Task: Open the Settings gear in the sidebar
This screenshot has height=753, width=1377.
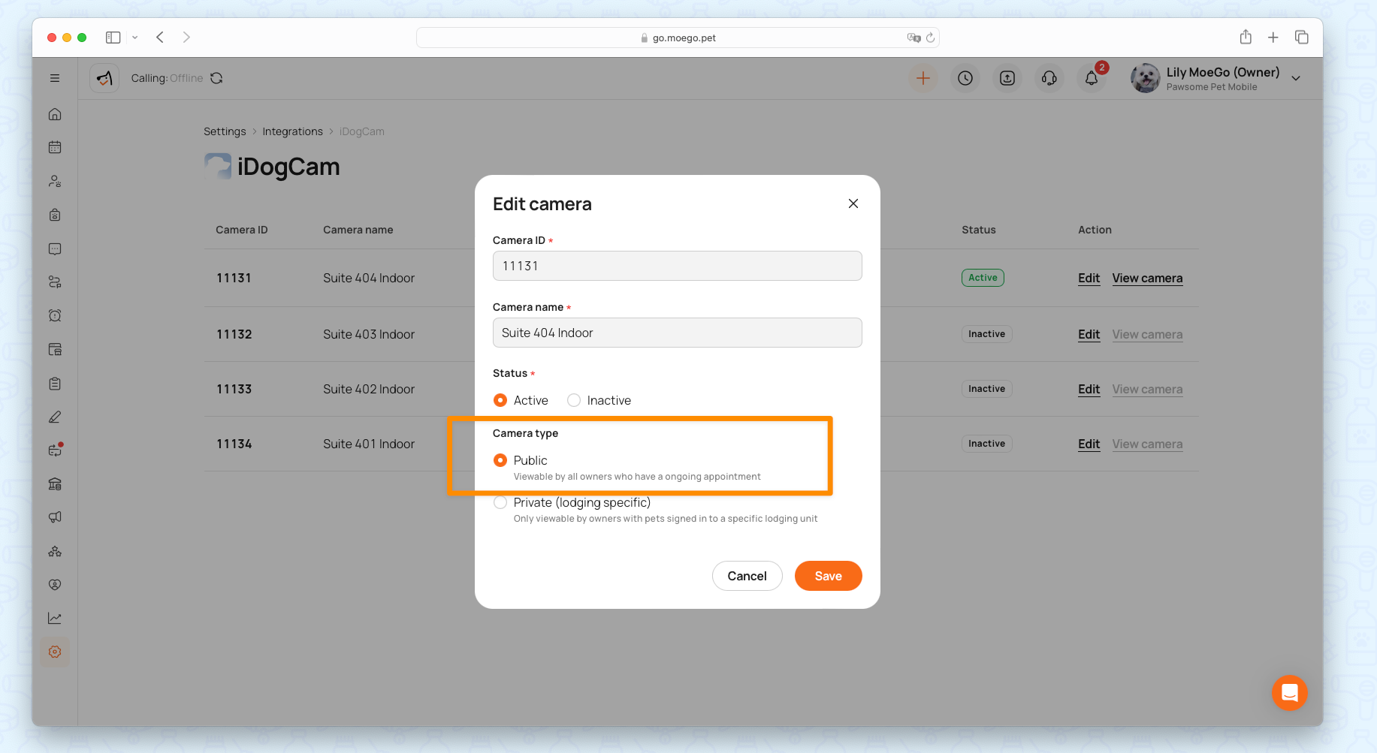Action: click(x=55, y=652)
